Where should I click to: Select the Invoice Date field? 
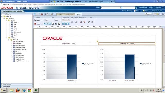pos(19,42)
